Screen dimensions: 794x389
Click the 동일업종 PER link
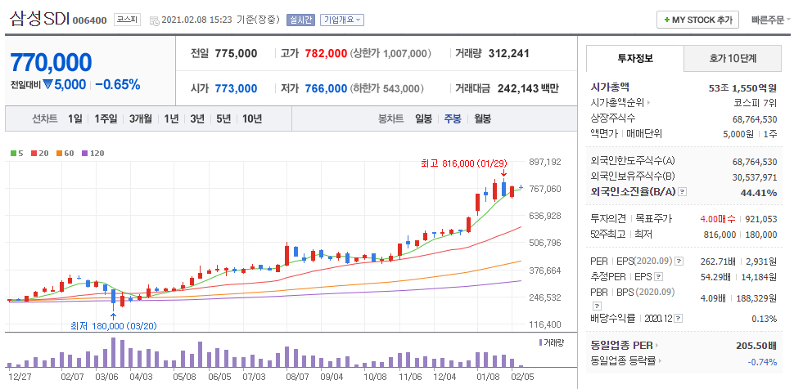point(622,346)
